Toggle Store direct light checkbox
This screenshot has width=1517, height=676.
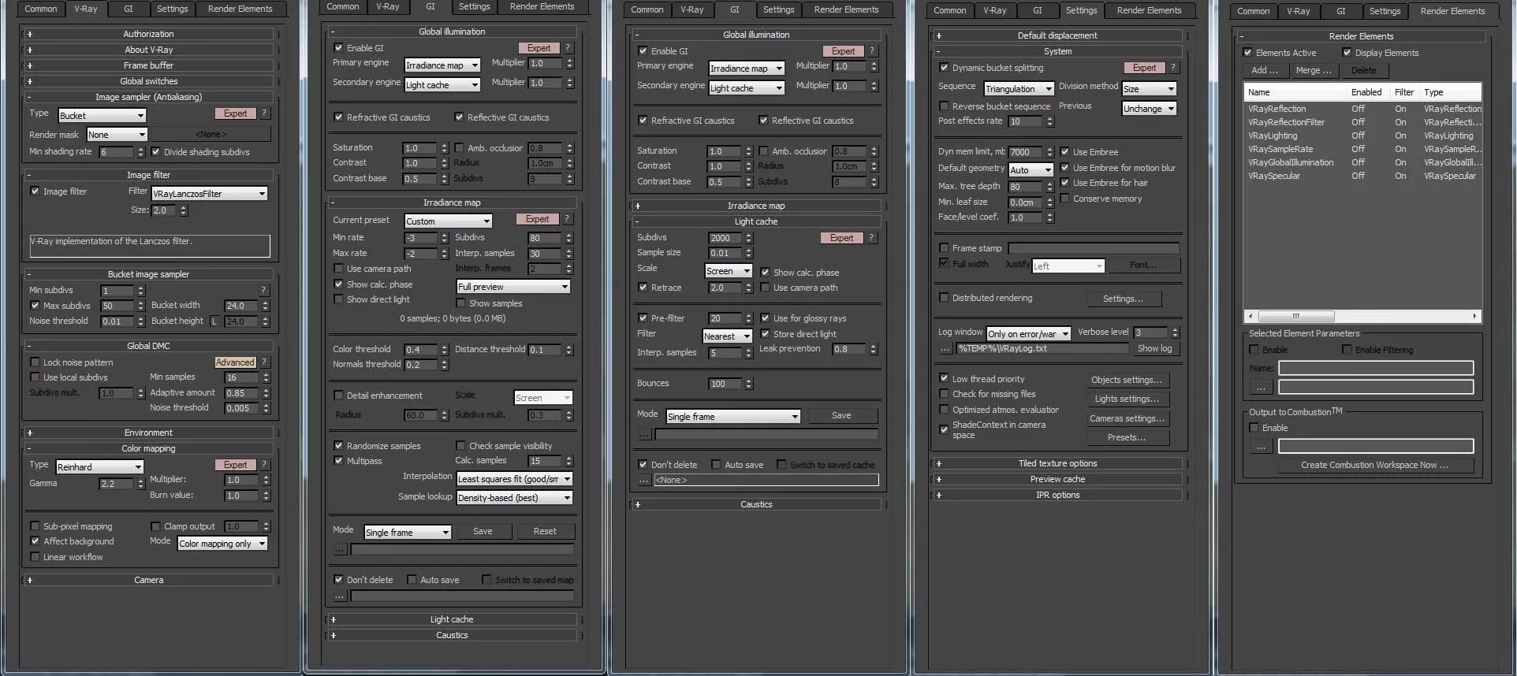click(x=765, y=334)
